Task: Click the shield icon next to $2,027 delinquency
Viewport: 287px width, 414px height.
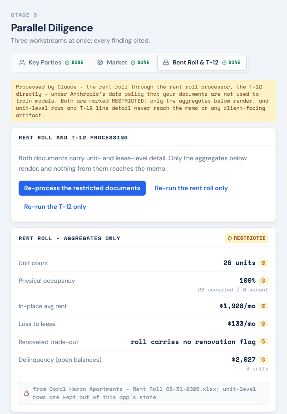Action: coord(263,360)
